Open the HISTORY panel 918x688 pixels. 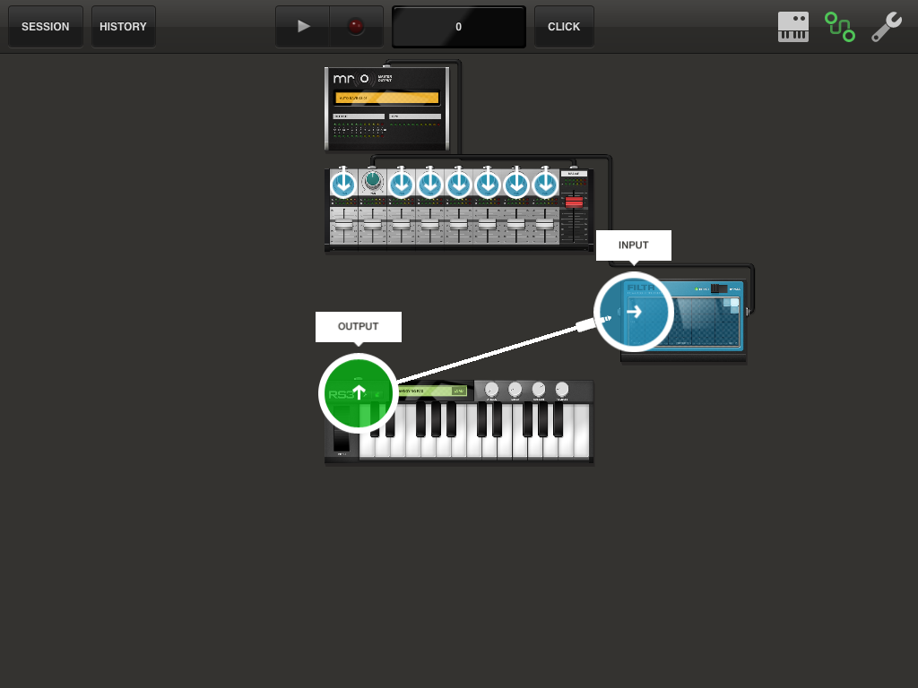tap(123, 27)
